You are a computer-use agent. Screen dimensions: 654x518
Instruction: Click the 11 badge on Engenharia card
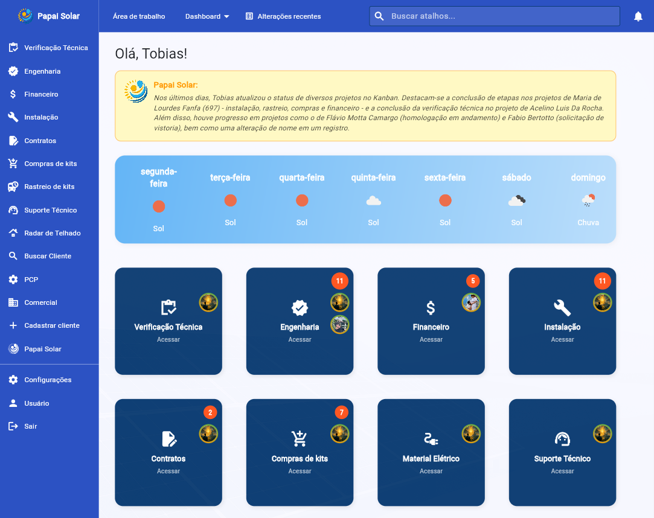coord(339,281)
